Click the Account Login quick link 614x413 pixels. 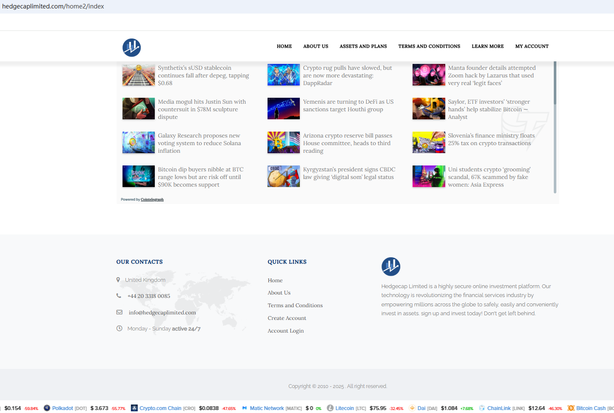285,331
